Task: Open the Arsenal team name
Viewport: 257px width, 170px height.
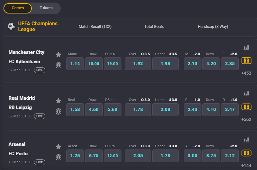Action: click(17, 144)
